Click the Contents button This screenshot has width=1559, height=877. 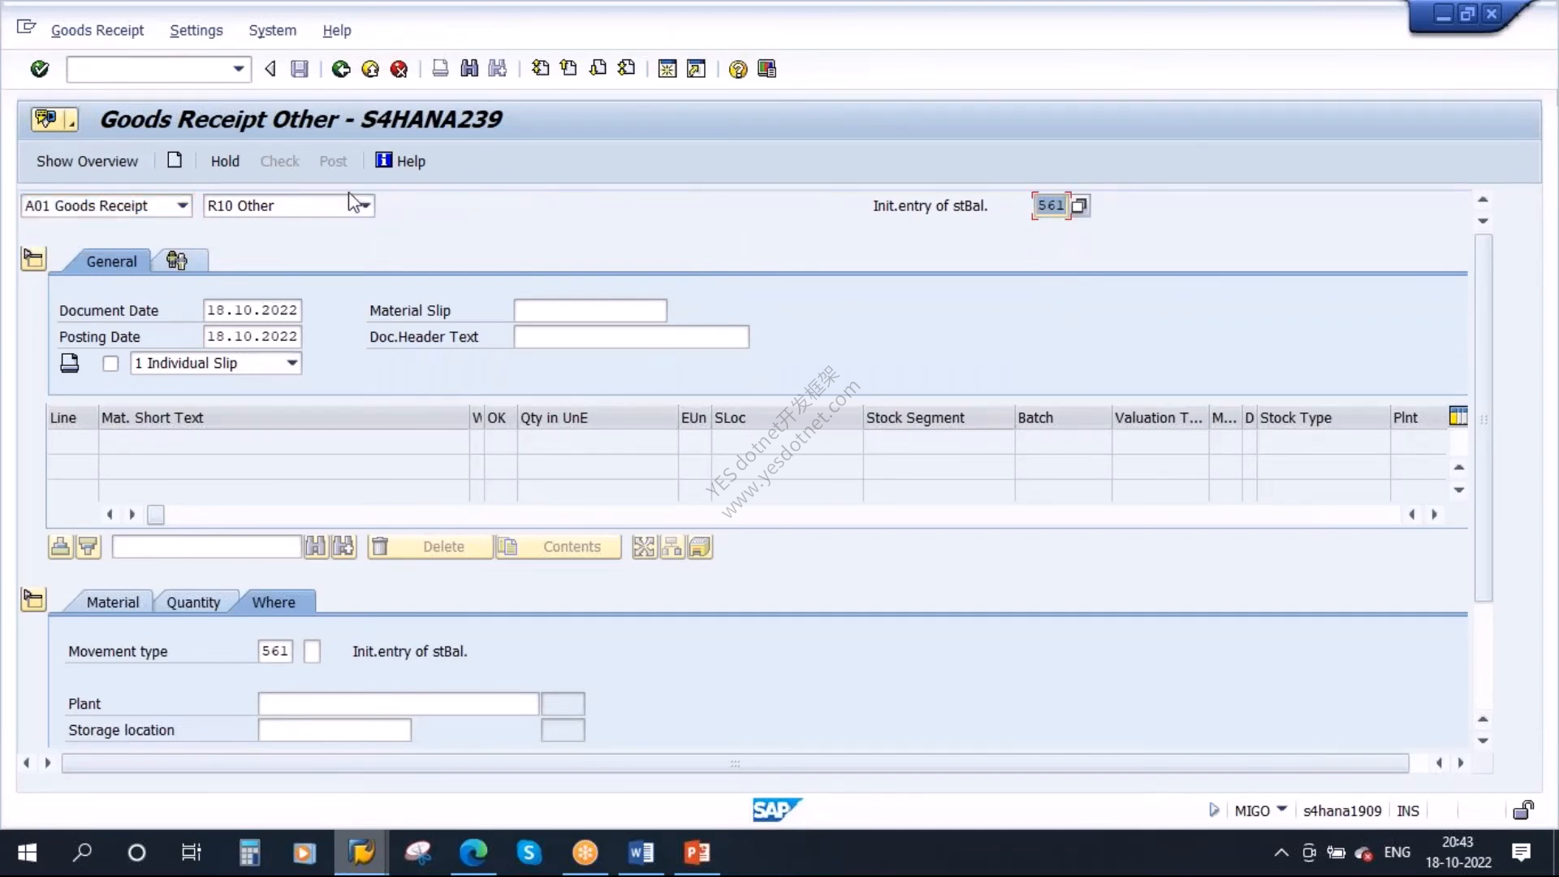pyautogui.click(x=559, y=547)
